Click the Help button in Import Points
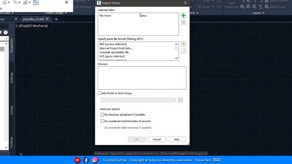This screenshot has width=292, height=164. pos(177,139)
